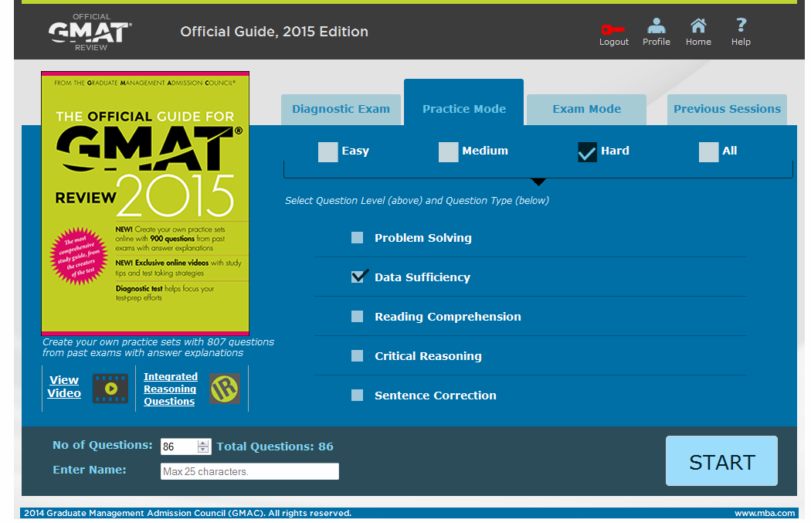Enable the Critical Reasoning checkbox

[357, 355]
